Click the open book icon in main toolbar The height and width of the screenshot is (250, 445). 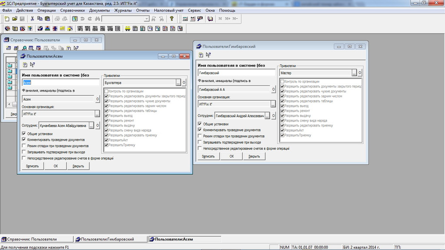click(x=210, y=19)
